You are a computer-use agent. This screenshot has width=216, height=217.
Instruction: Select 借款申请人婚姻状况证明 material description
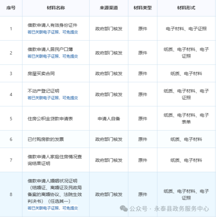coord(54,191)
